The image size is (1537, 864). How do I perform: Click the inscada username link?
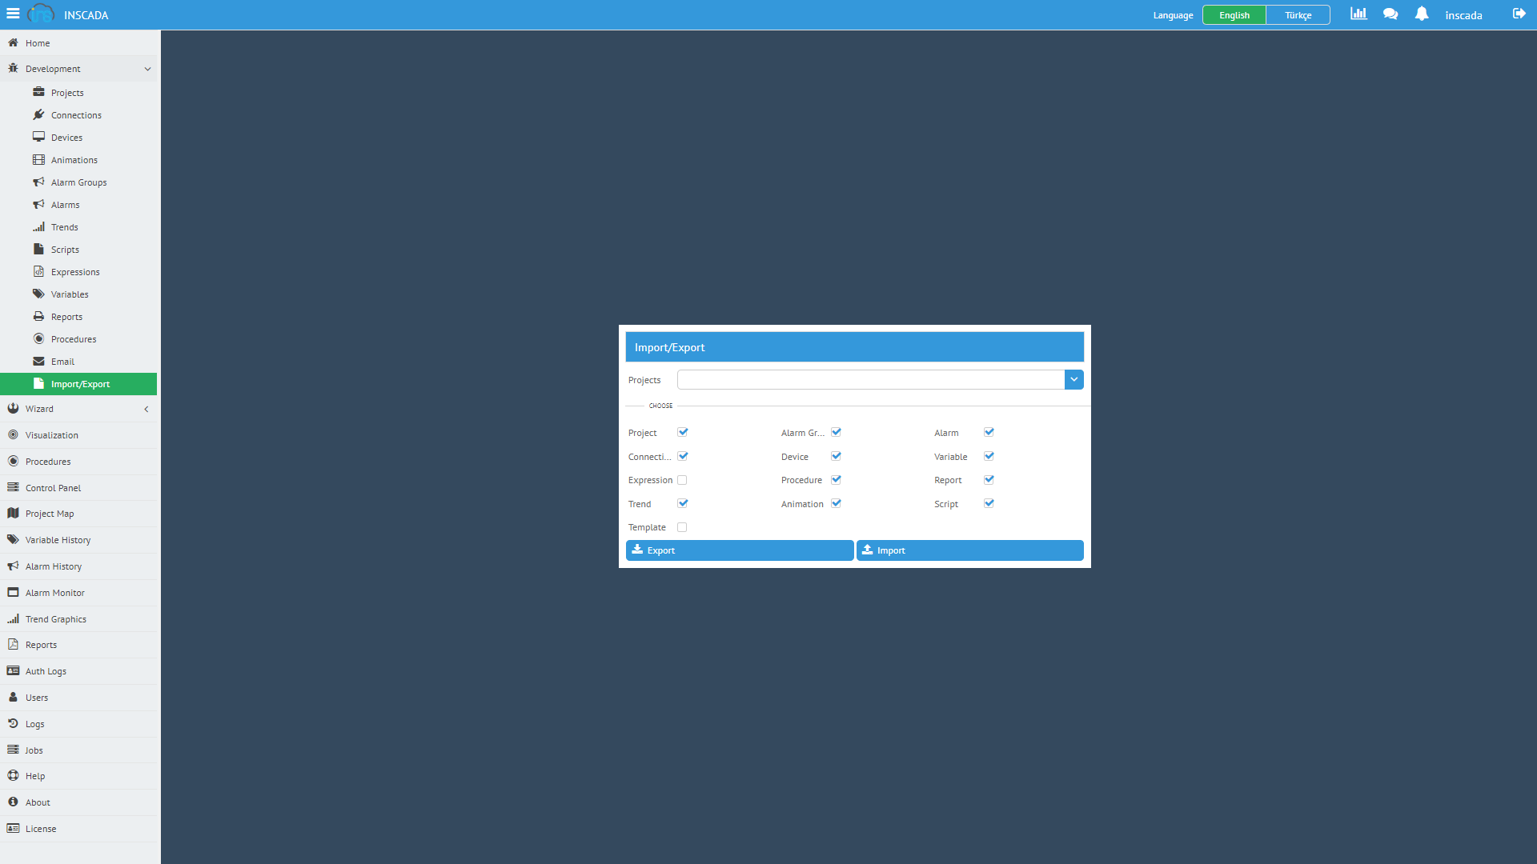(x=1463, y=15)
